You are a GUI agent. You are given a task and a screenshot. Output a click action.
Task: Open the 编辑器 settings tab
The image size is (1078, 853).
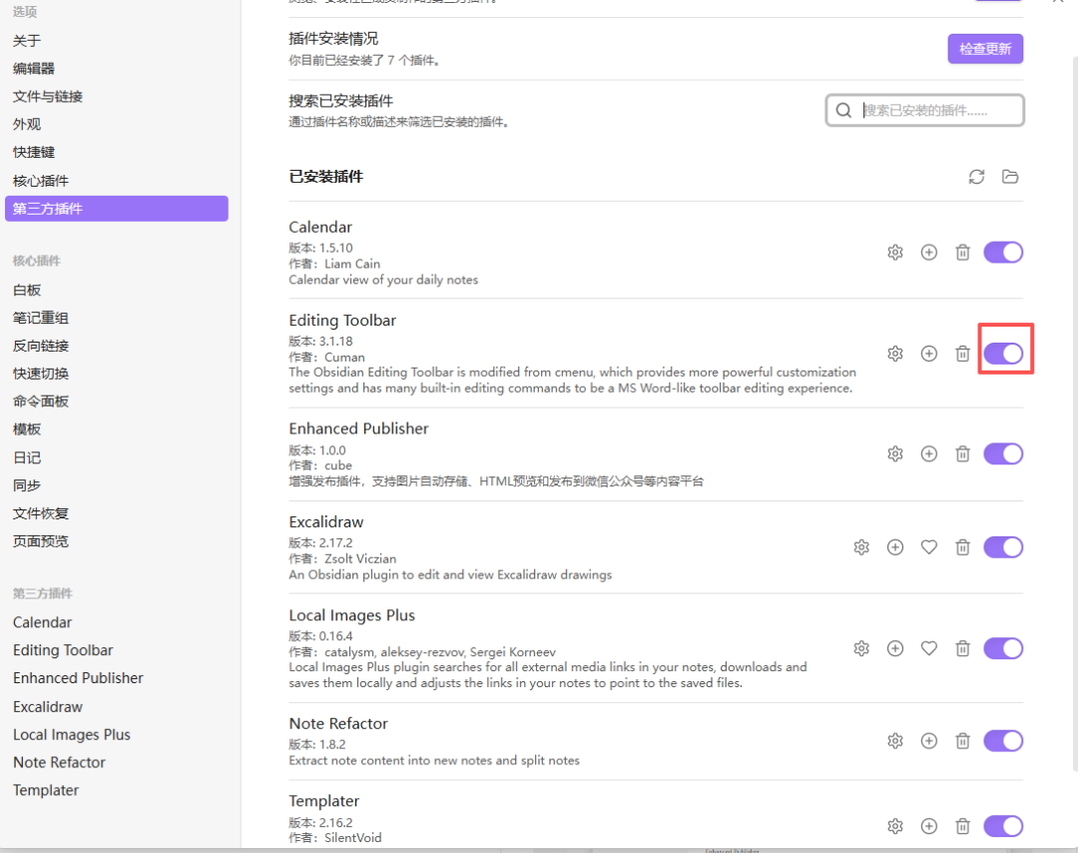[x=34, y=69]
